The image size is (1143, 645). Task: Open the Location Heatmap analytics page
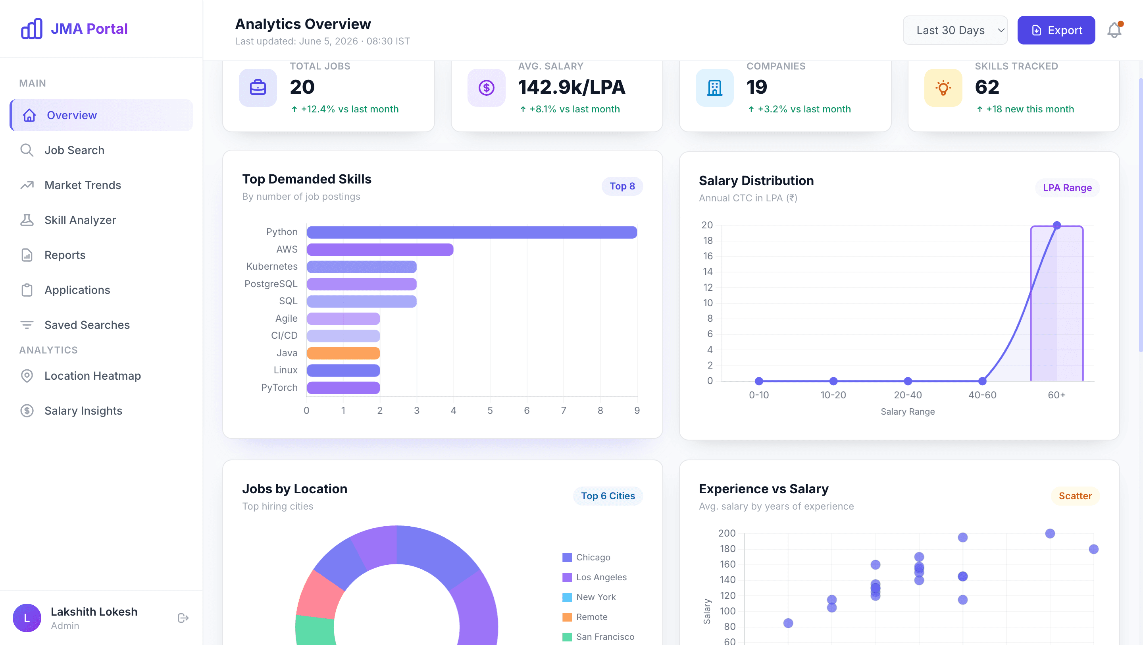[102, 376]
